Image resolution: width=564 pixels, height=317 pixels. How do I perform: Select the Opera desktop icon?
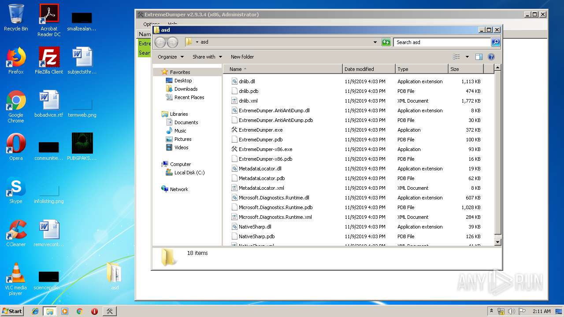pyautogui.click(x=16, y=147)
